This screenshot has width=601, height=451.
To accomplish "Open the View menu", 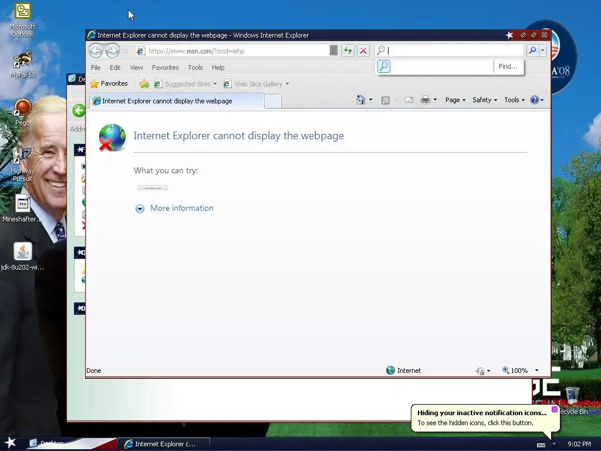I will coord(136,68).
